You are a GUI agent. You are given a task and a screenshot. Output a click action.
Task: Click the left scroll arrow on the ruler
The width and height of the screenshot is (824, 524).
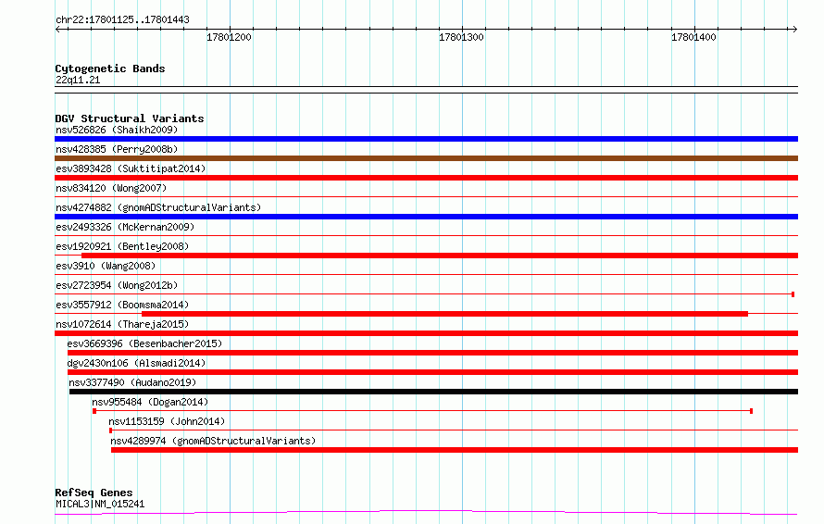[x=57, y=29]
